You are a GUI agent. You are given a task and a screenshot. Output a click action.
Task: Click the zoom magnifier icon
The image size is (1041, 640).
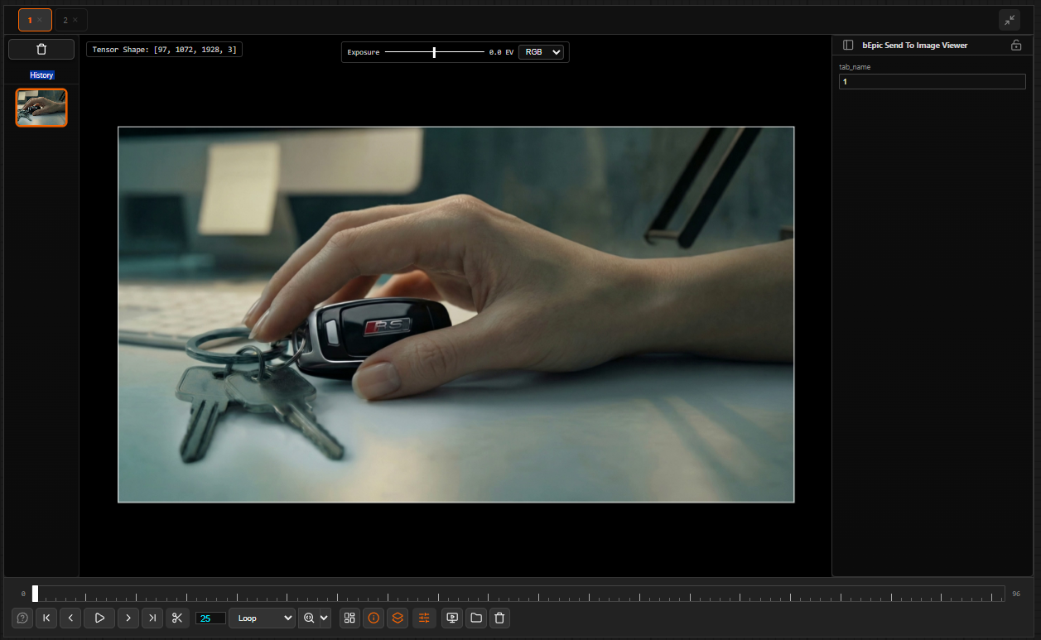coord(309,618)
